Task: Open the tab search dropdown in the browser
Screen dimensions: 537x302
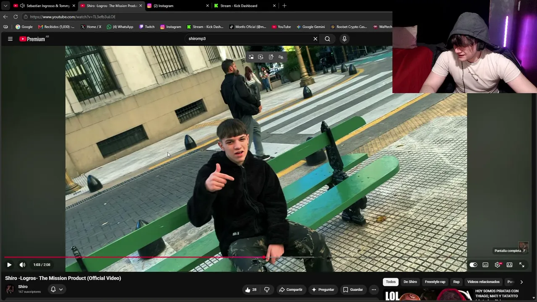Action: click(5, 5)
